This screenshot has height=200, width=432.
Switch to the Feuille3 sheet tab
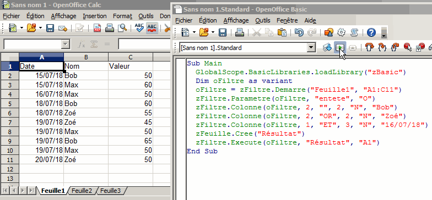110,190
